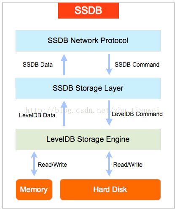
Task: Select the LevelDB Storage Engine box
Action: pos(88,139)
